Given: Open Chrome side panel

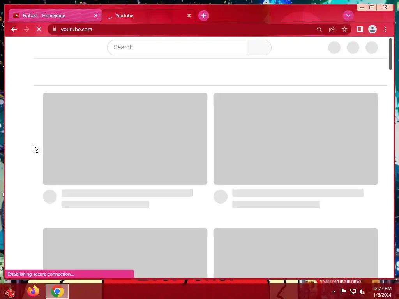Looking at the screenshot, I should click(x=360, y=30).
